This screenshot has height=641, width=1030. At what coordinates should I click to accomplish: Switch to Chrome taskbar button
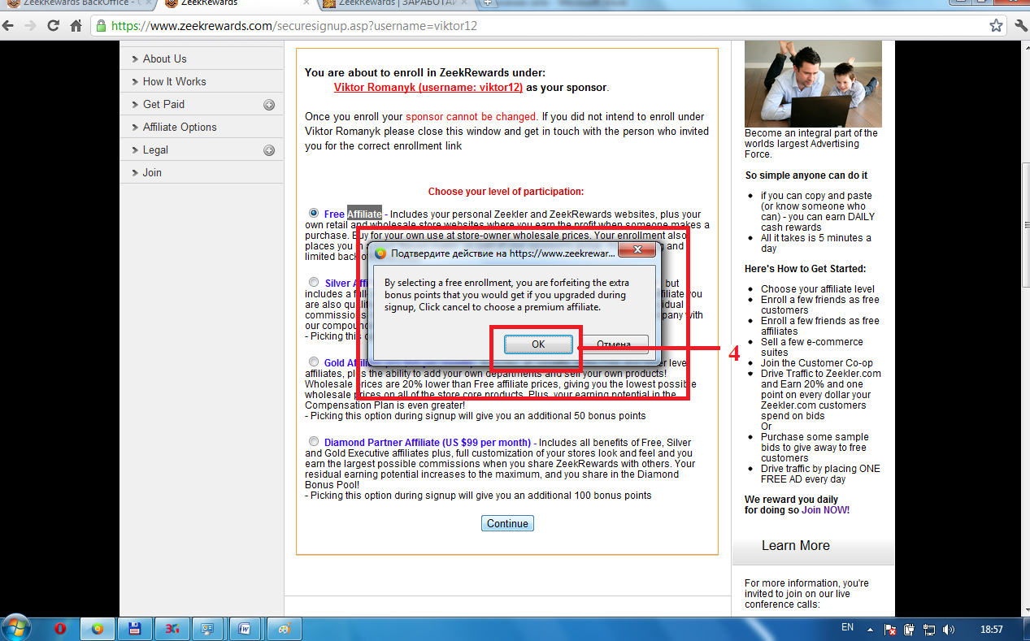98,629
